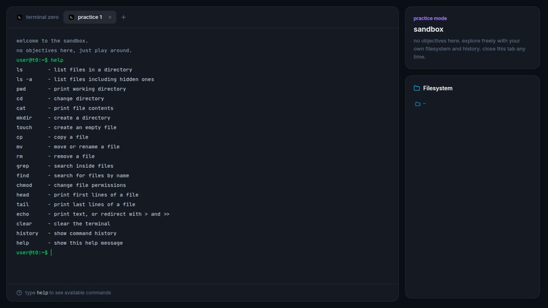
Task: Click the 'chmod' change file permissions line
Action: coord(71,185)
